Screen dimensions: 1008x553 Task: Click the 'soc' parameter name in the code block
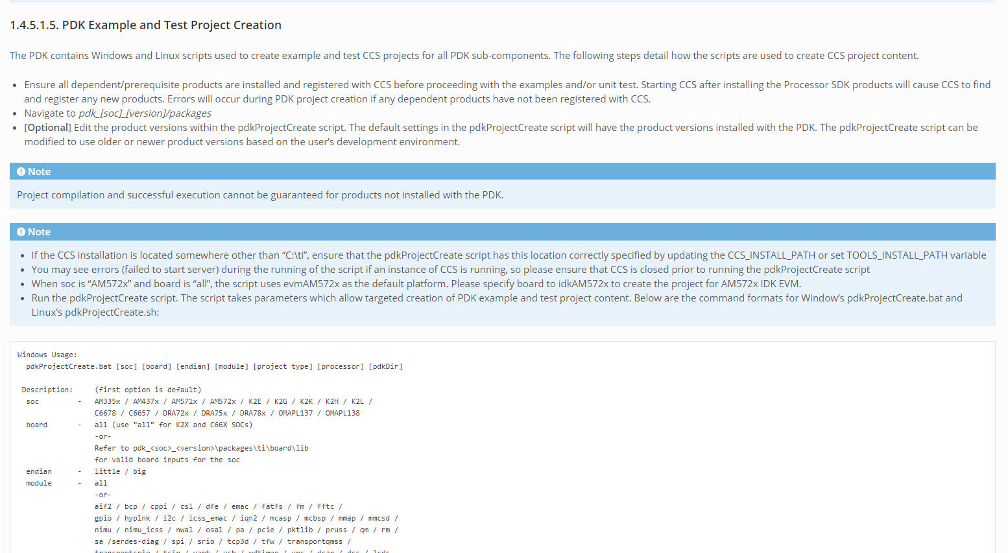coord(32,402)
